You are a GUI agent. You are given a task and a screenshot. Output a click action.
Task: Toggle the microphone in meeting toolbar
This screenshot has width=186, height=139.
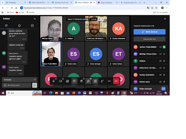coord(54,81)
